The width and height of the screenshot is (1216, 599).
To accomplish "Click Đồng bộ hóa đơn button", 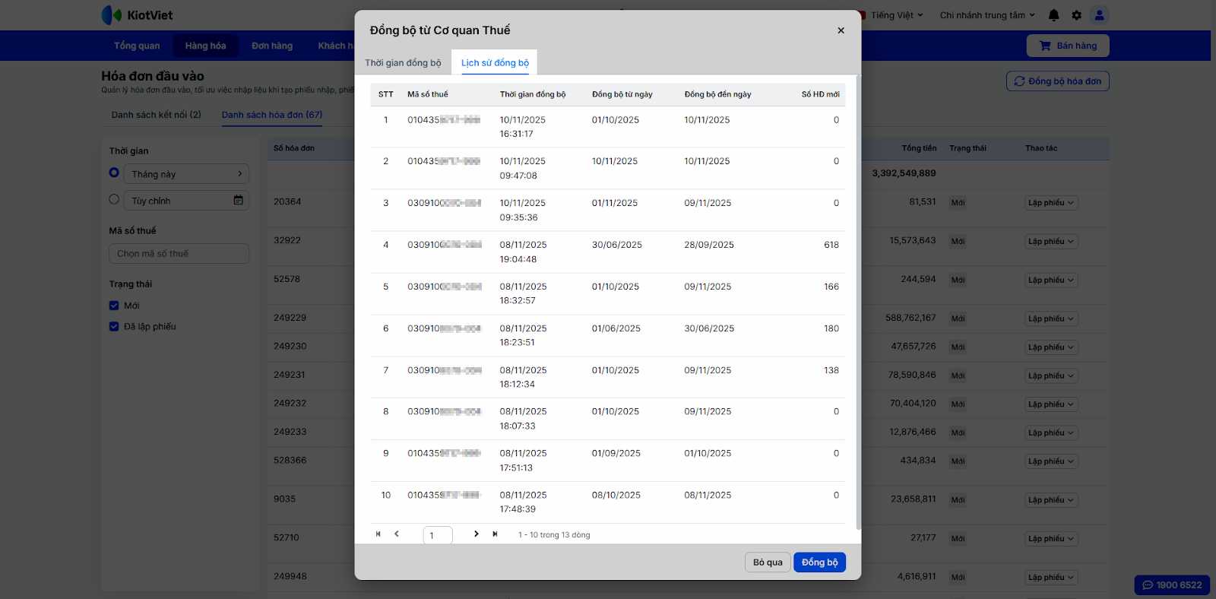I will tap(1057, 81).
